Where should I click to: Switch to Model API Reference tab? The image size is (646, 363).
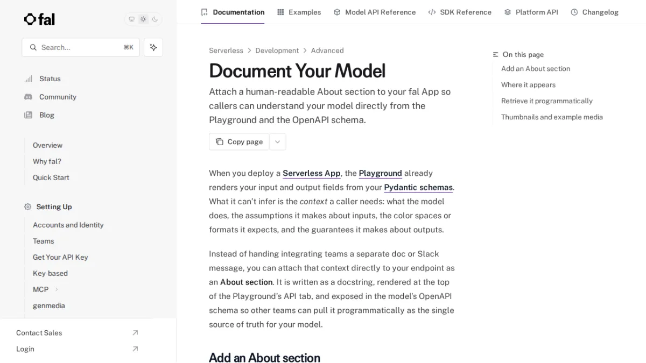click(x=375, y=12)
